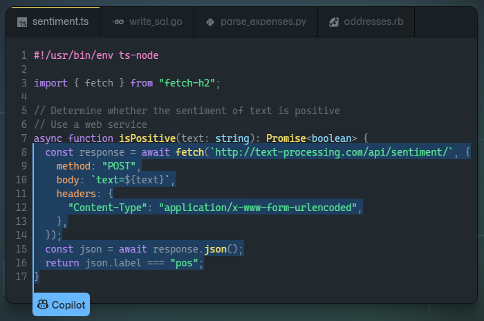Click line number 7 in the gutter
Screen dimensions: 484x321
pos(24,138)
